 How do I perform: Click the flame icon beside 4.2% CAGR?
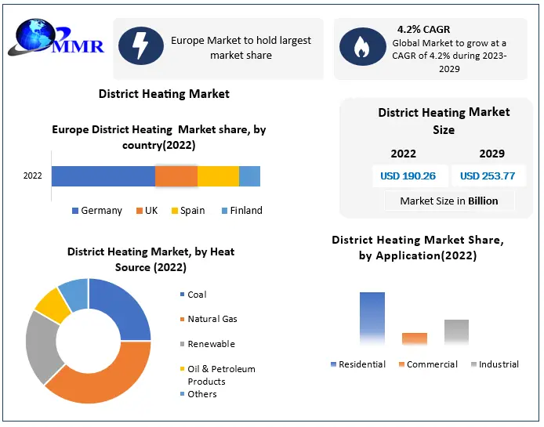(x=361, y=47)
